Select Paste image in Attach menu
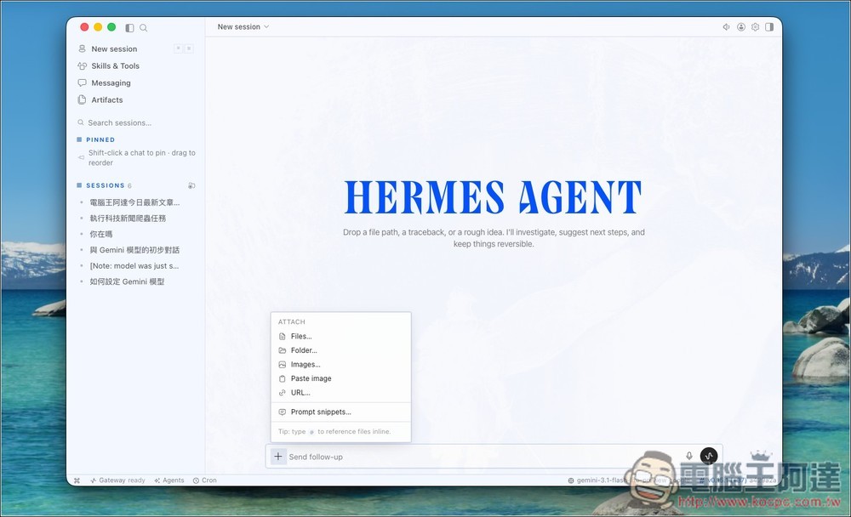This screenshot has width=851, height=517. coord(340,378)
